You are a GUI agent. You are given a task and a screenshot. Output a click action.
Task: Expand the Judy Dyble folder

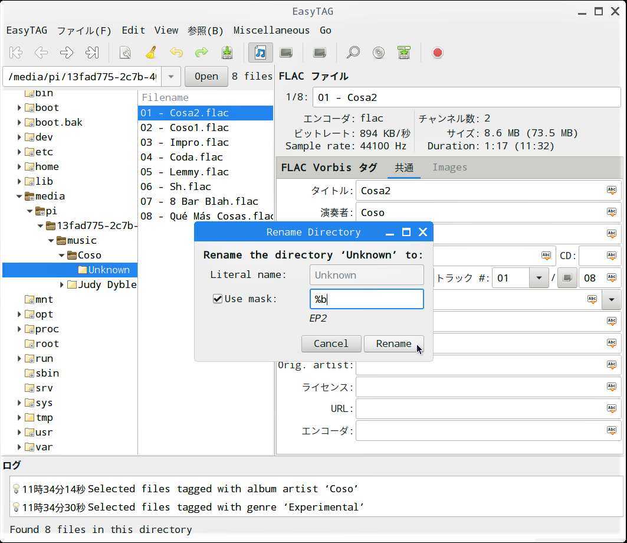click(x=61, y=284)
